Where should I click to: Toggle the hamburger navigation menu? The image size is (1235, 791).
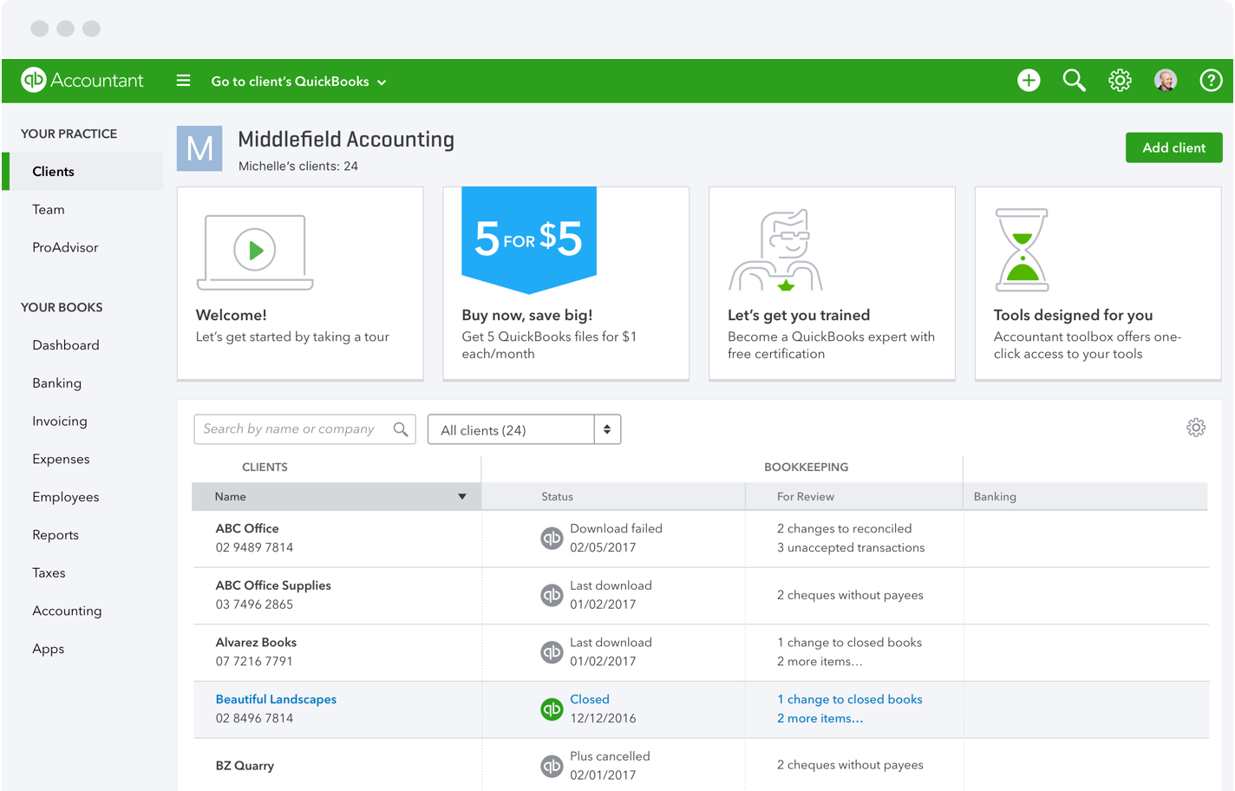pyautogui.click(x=183, y=81)
